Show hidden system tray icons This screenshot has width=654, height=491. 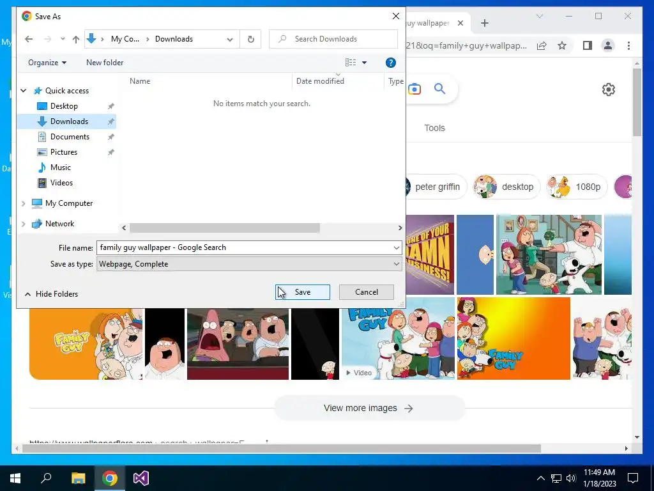point(540,478)
